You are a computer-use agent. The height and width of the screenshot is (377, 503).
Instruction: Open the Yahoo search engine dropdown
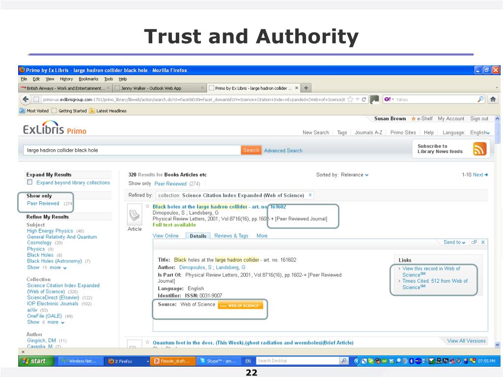(x=389, y=99)
